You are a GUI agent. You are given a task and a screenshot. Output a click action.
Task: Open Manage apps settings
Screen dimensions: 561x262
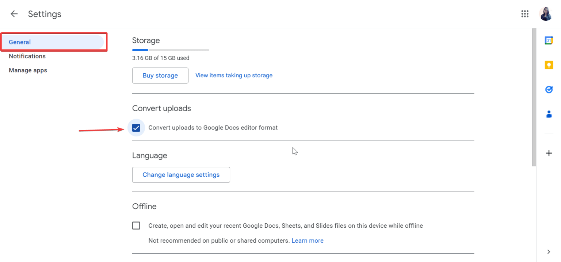coord(28,70)
